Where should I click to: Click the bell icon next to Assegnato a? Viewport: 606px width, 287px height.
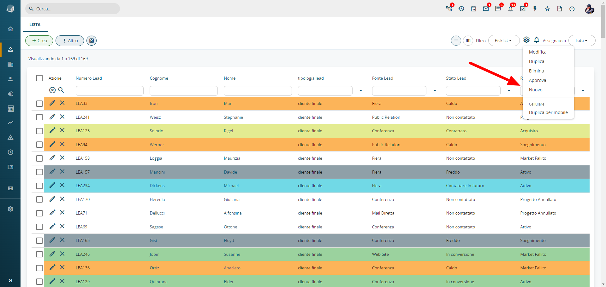(x=537, y=40)
